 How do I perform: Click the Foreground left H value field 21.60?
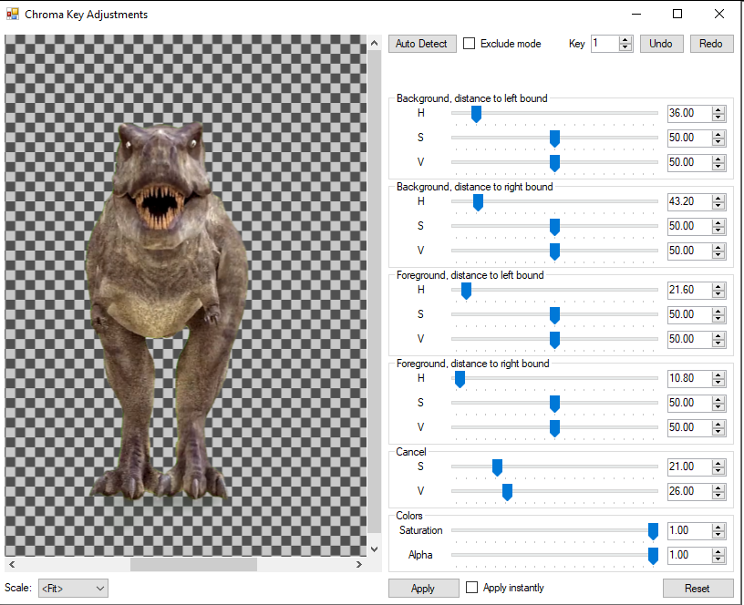(689, 290)
